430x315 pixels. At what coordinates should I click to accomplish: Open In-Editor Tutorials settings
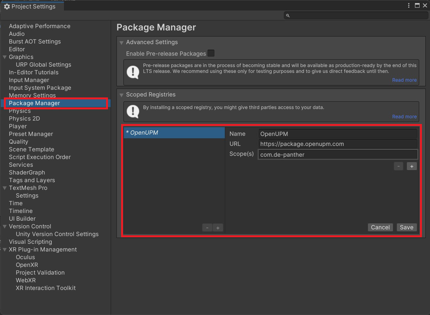34,72
